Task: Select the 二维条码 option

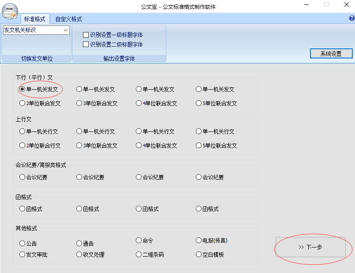Action: (x=138, y=254)
